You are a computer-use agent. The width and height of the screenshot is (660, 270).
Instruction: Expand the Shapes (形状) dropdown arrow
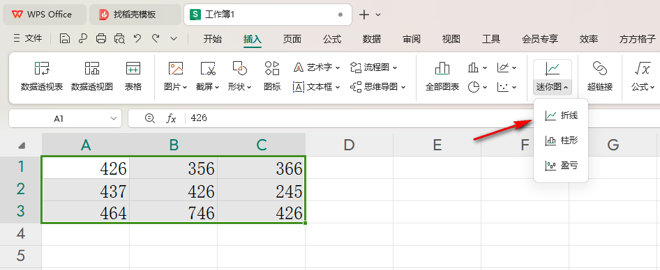(x=249, y=88)
